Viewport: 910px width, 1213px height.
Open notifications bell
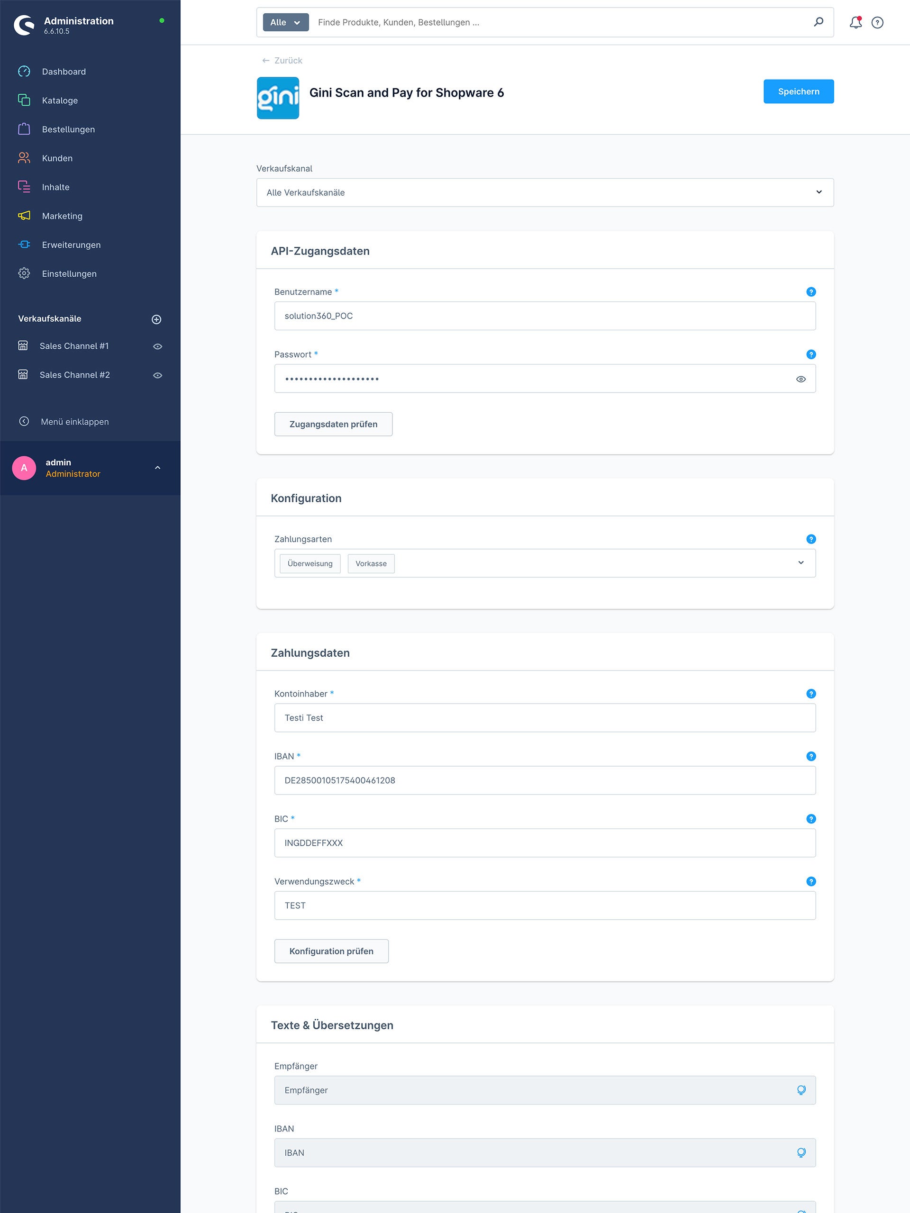point(855,22)
